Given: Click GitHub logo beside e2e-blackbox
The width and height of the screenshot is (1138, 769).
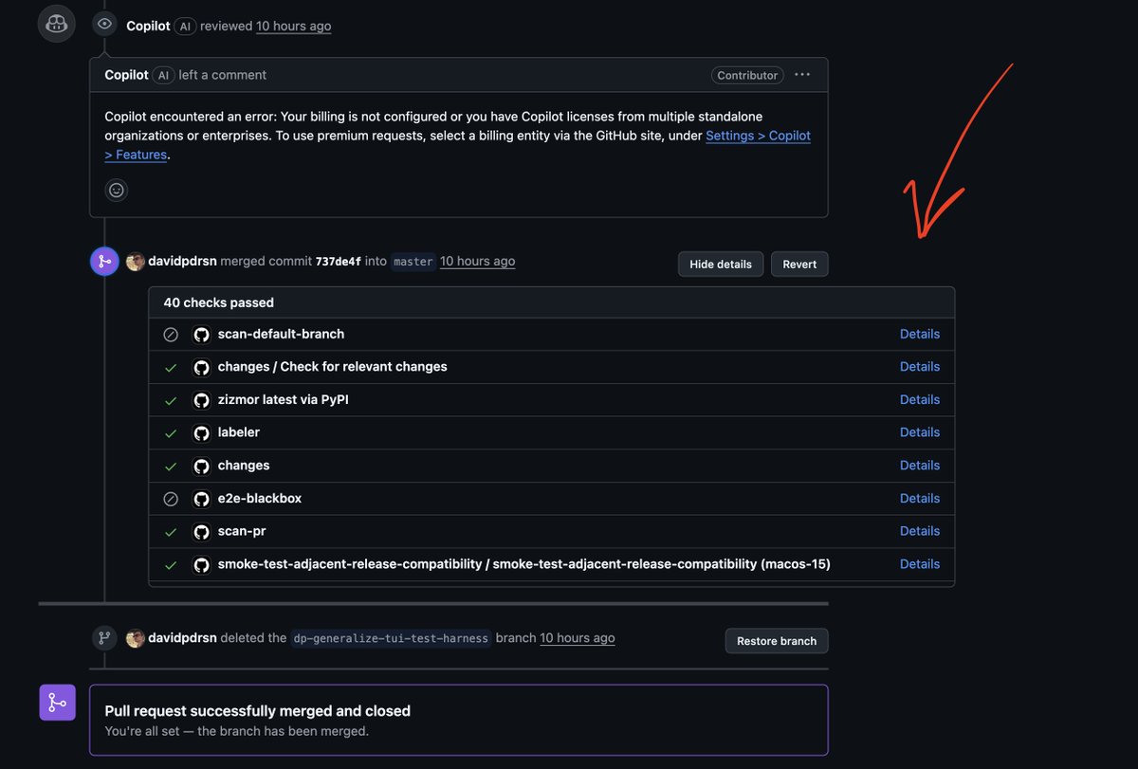Looking at the screenshot, I should [x=201, y=499].
